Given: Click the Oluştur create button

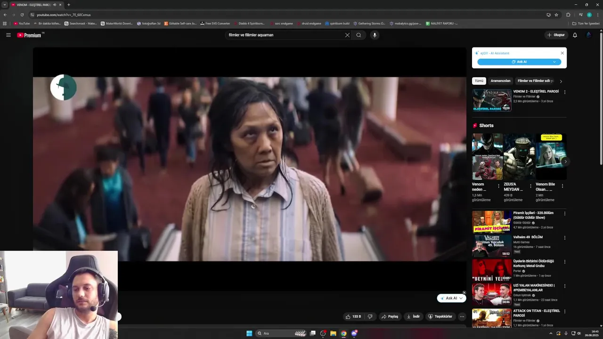Looking at the screenshot, I should coord(555,35).
